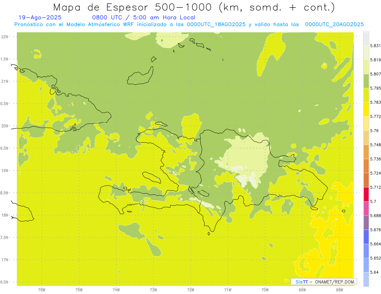Screen dimensions: 381x294
Task: Click the legend value 5.724
Action: [x=375, y=173]
